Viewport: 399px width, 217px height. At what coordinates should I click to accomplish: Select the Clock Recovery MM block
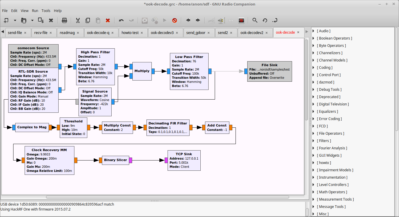49,160
